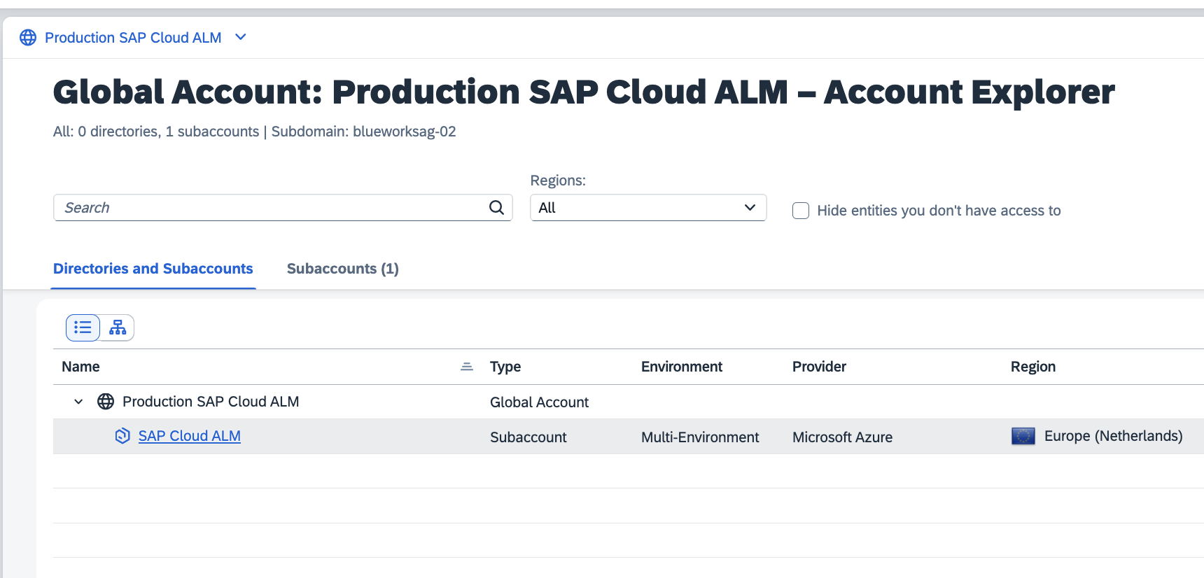
Task: Click the sort icon in Name column
Action: pos(467,367)
